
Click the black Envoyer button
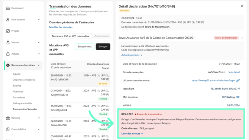point(103,47)
